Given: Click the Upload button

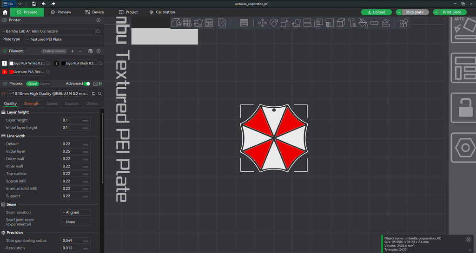Looking at the screenshot, I should (x=376, y=12).
